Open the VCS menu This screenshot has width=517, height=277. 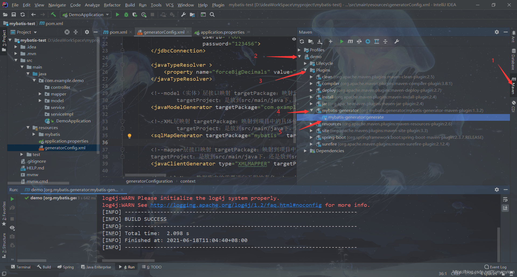point(170,5)
